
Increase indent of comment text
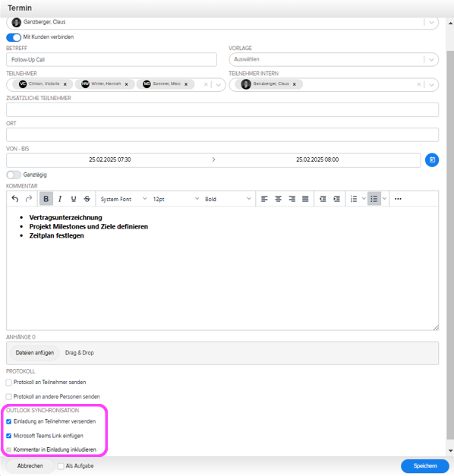coord(336,199)
